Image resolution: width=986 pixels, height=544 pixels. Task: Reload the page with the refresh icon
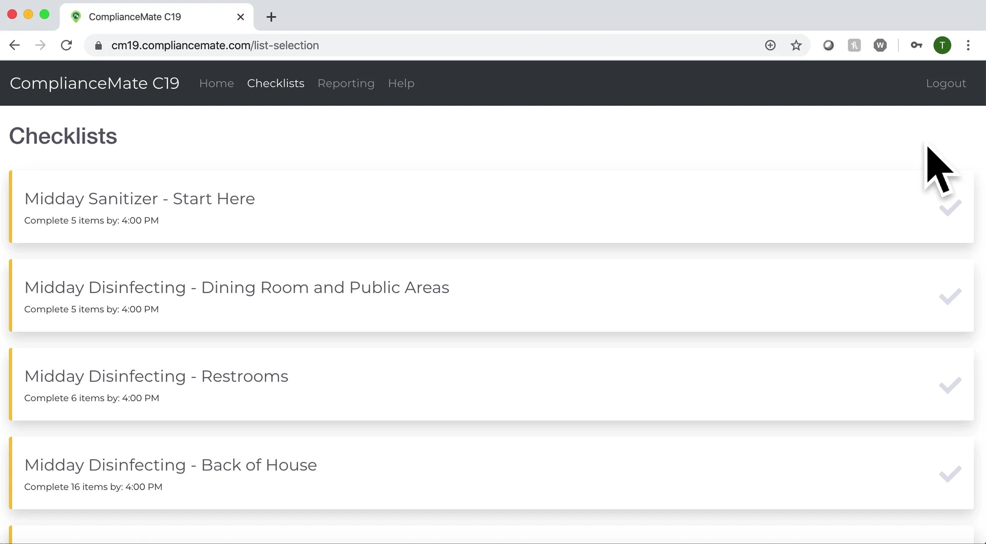click(x=66, y=45)
